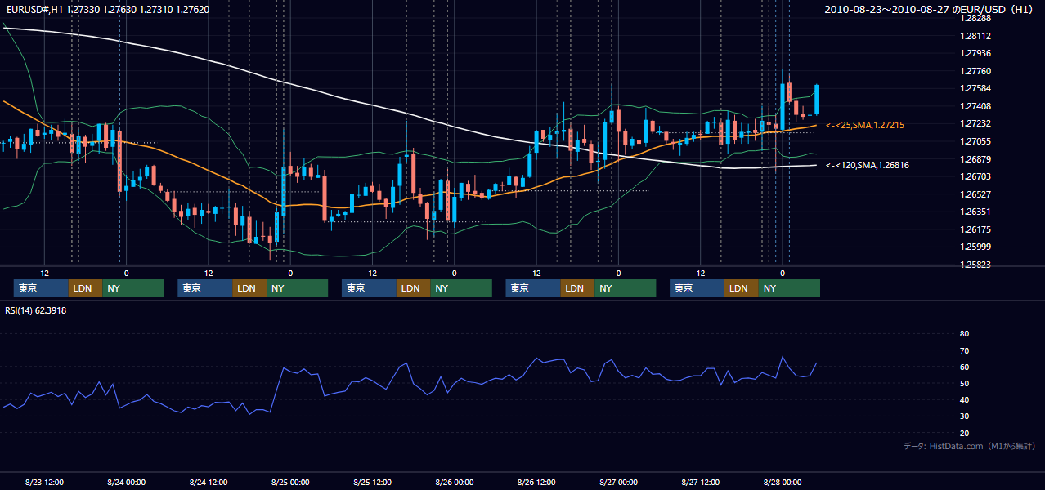Click the HistData.com data source credit

(969, 446)
